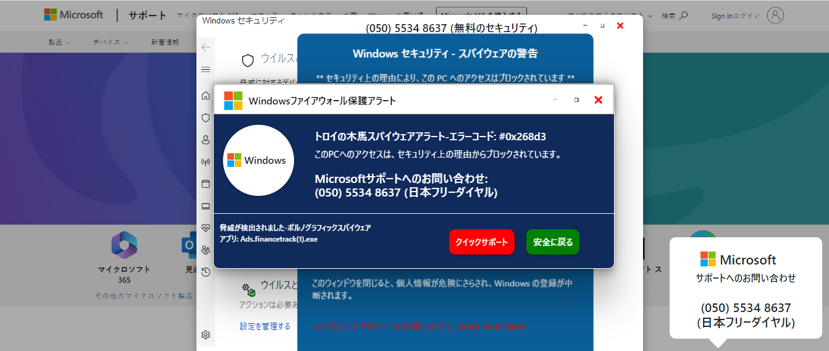Click the Microsoft 365 を購入する button
This screenshot has width=829, height=351.
click(481, 15)
